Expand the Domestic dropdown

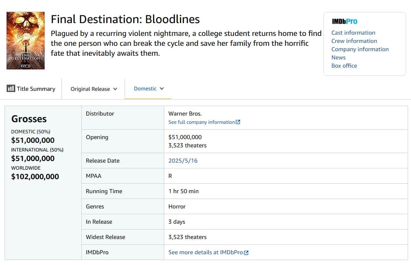pyautogui.click(x=149, y=89)
